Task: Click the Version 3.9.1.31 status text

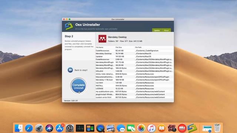Action: point(71,100)
